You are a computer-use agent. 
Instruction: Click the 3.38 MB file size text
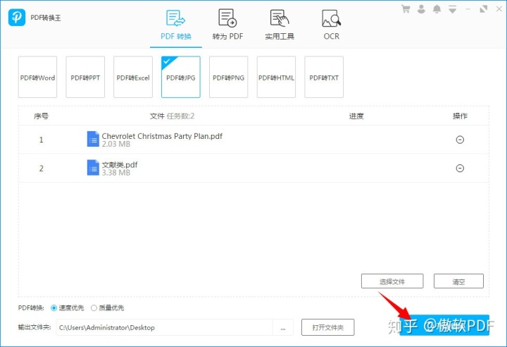tap(116, 173)
